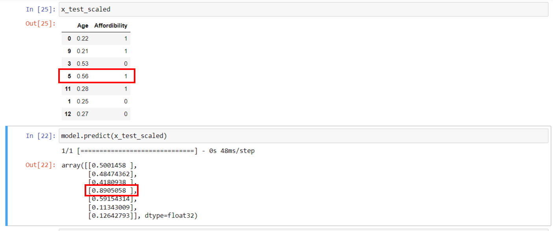Viewport: 553px width, 231px height.
Task: Select row index 11 in the table
Action: [x=68, y=89]
